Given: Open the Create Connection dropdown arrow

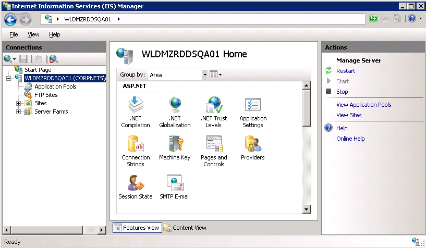Looking at the screenshot, I should [14, 59].
